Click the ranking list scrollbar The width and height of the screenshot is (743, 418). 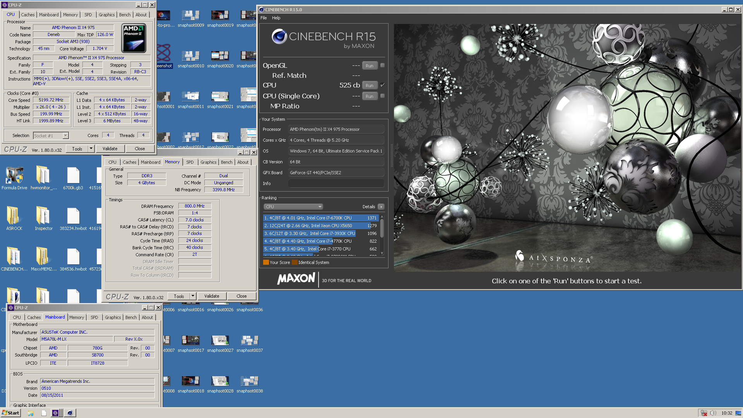pyautogui.click(x=382, y=235)
